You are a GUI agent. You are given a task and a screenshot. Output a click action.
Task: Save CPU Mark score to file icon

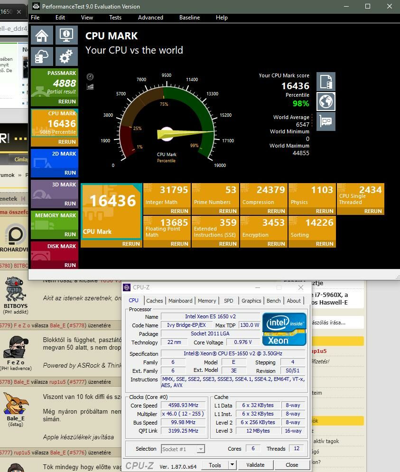[326, 81]
